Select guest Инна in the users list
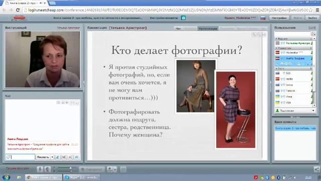321x181 pixels. 293,97
